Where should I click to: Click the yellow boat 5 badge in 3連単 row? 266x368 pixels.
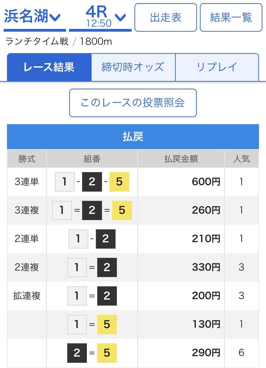point(119,182)
